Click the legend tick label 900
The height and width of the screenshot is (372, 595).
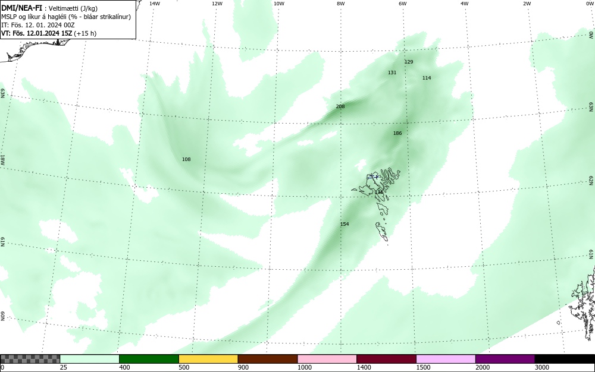pyautogui.click(x=243, y=367)
